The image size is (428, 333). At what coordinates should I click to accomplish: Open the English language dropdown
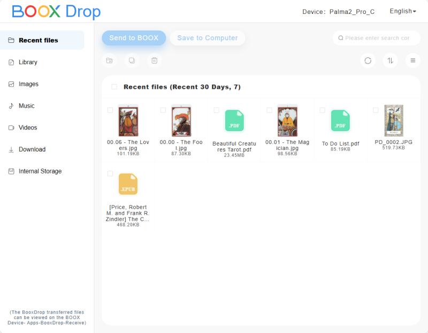402,11
